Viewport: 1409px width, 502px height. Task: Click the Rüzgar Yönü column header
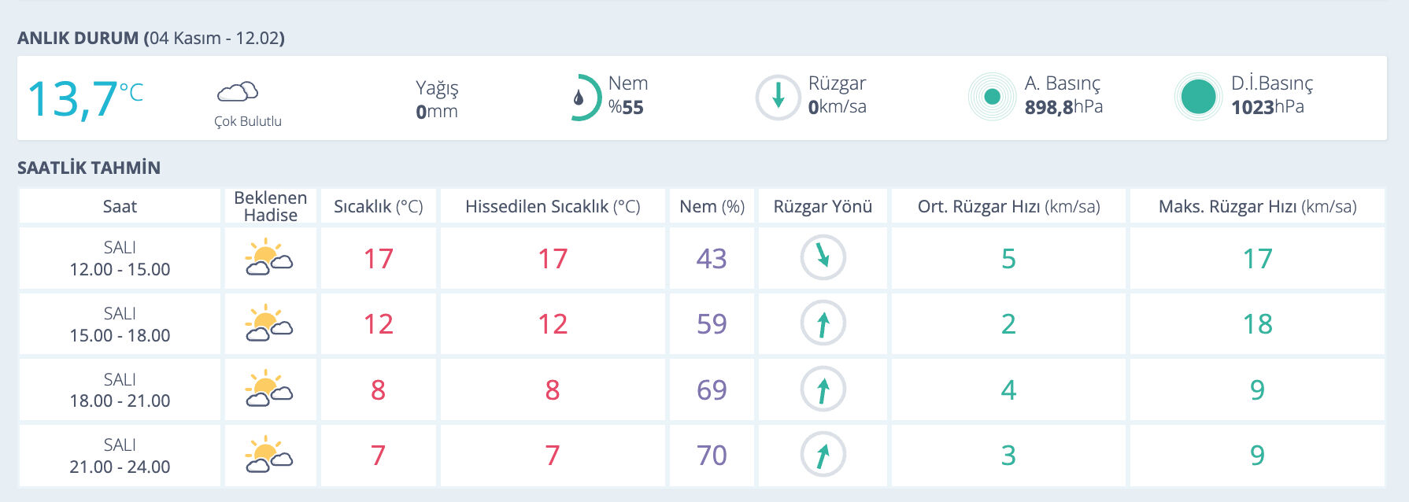coord(823,207)
